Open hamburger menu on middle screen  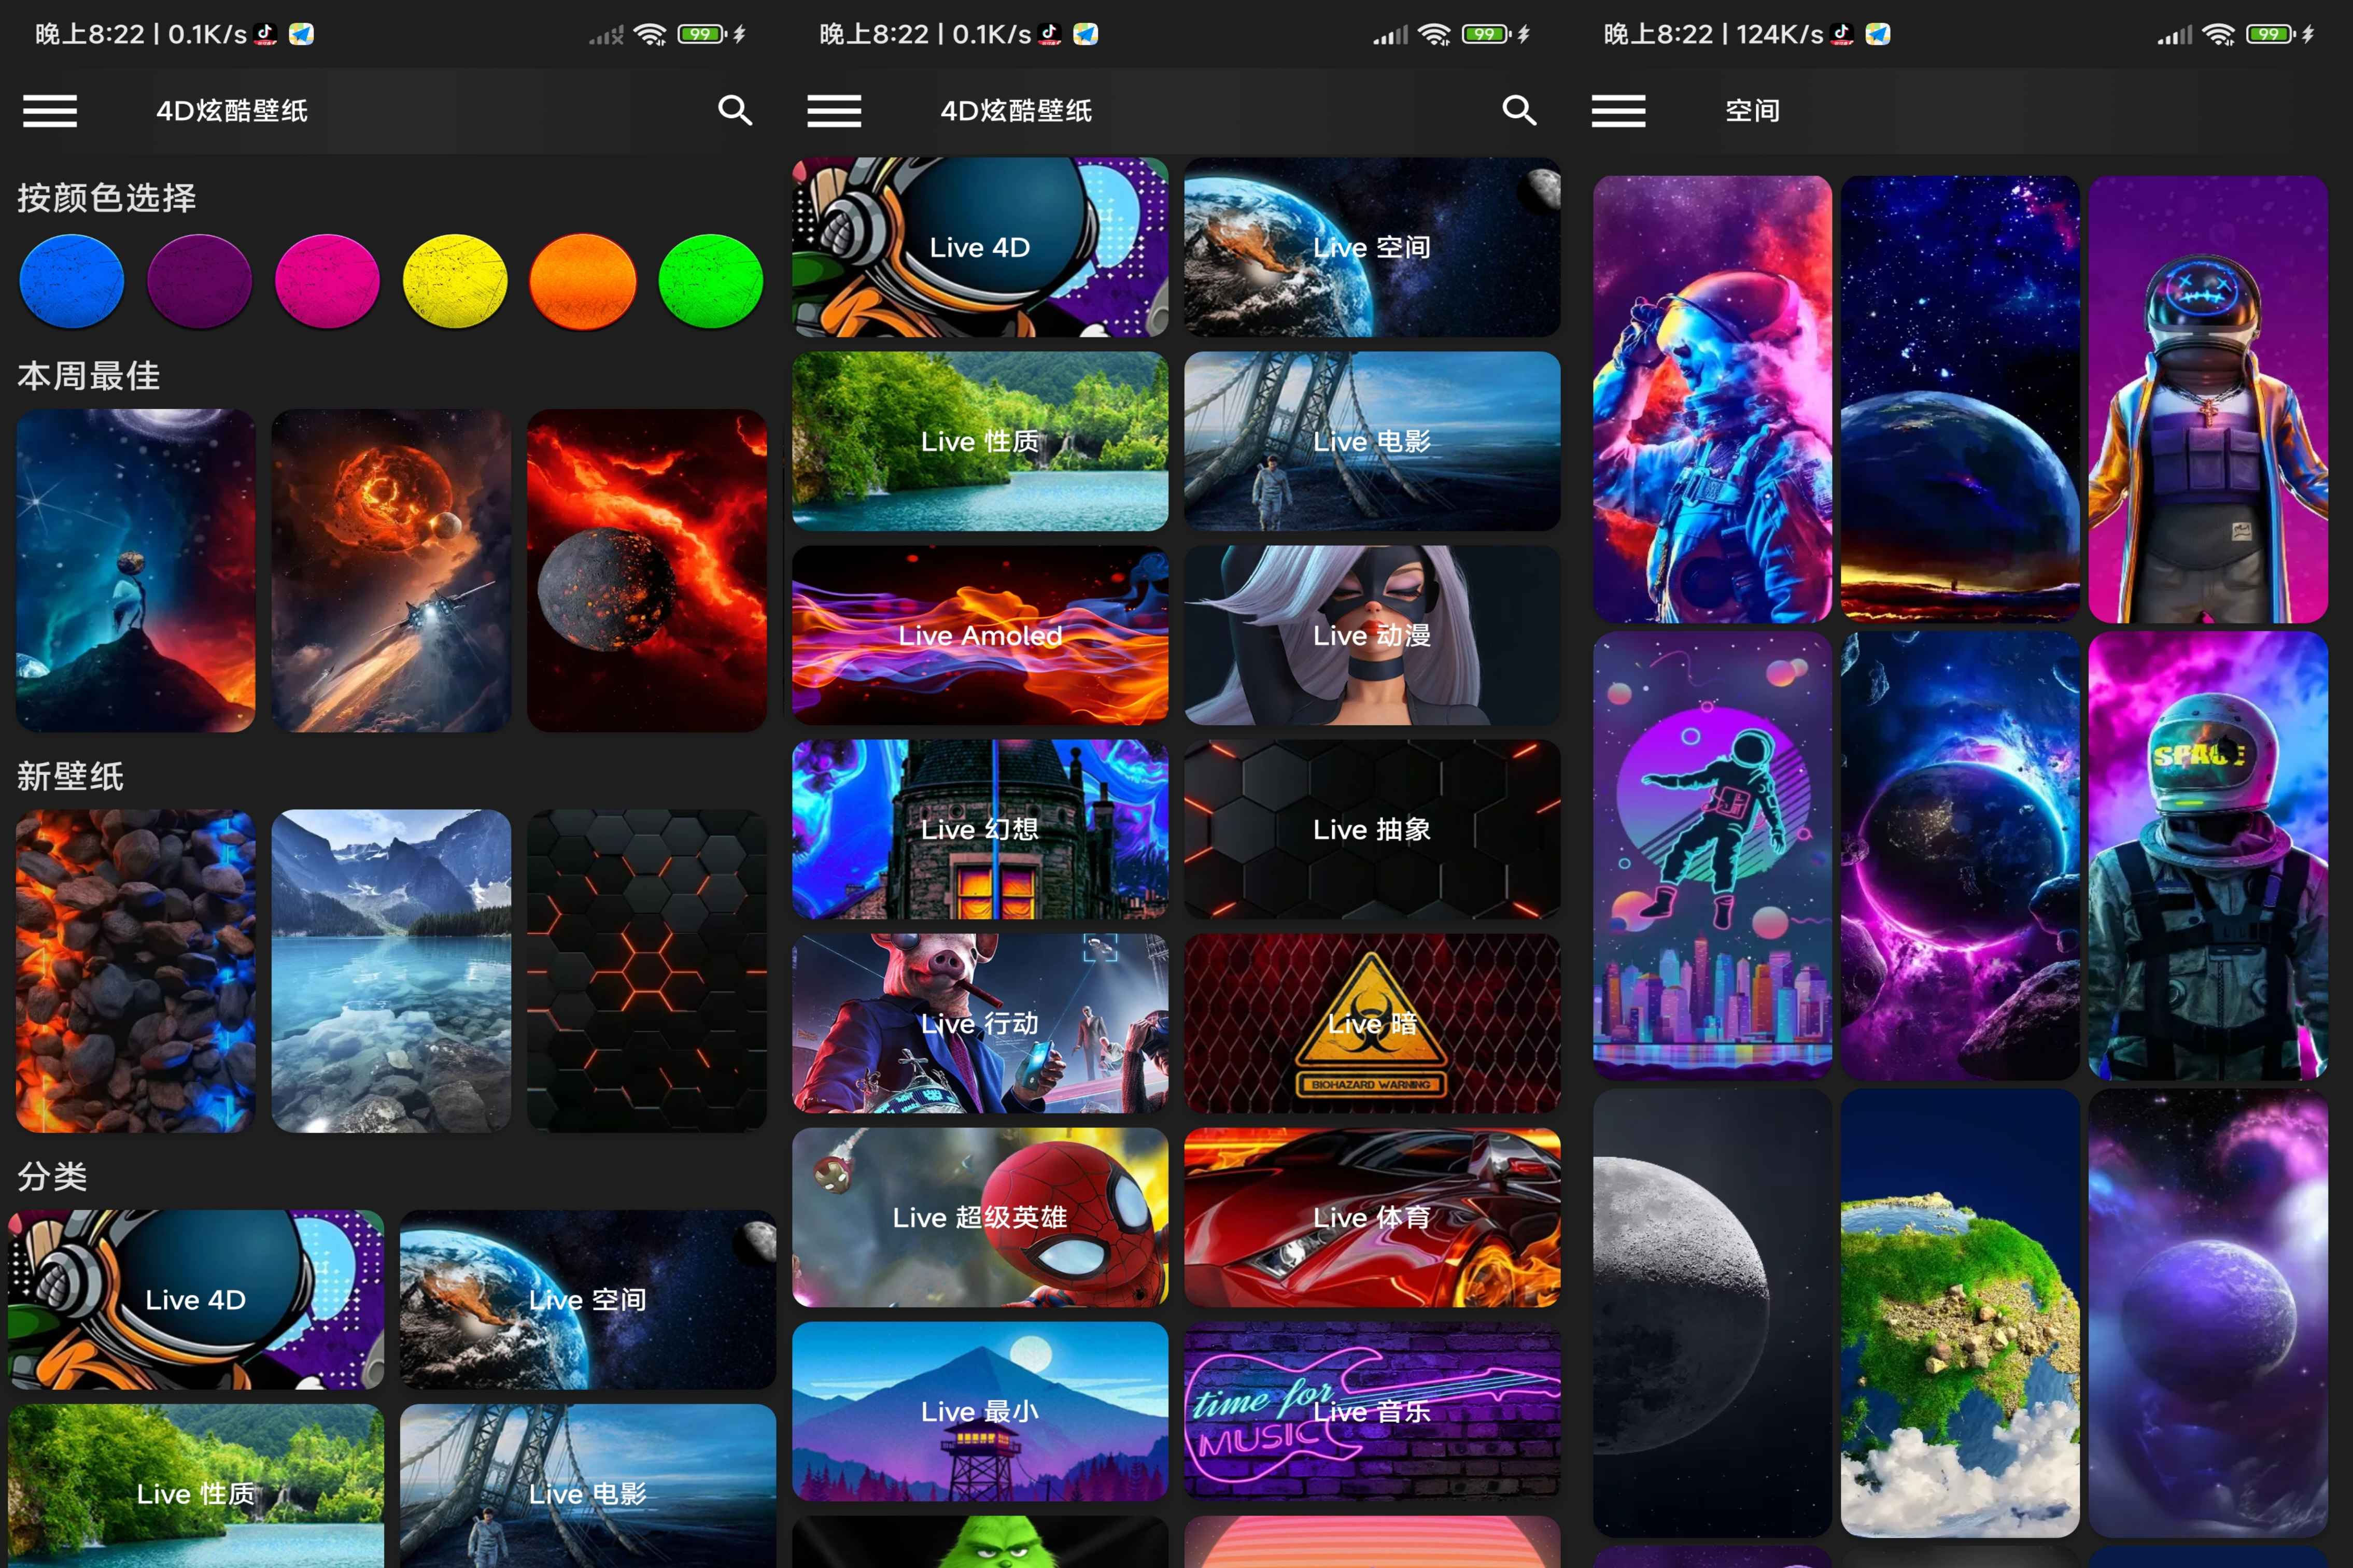coord(833,111)
